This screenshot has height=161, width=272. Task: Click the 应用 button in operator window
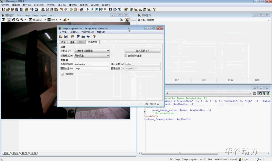[204, 80]
